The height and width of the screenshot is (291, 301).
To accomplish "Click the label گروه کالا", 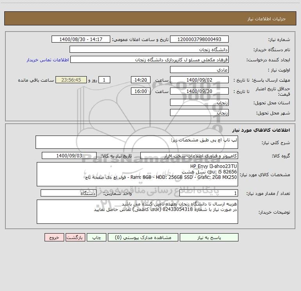I will coord(281,156).
